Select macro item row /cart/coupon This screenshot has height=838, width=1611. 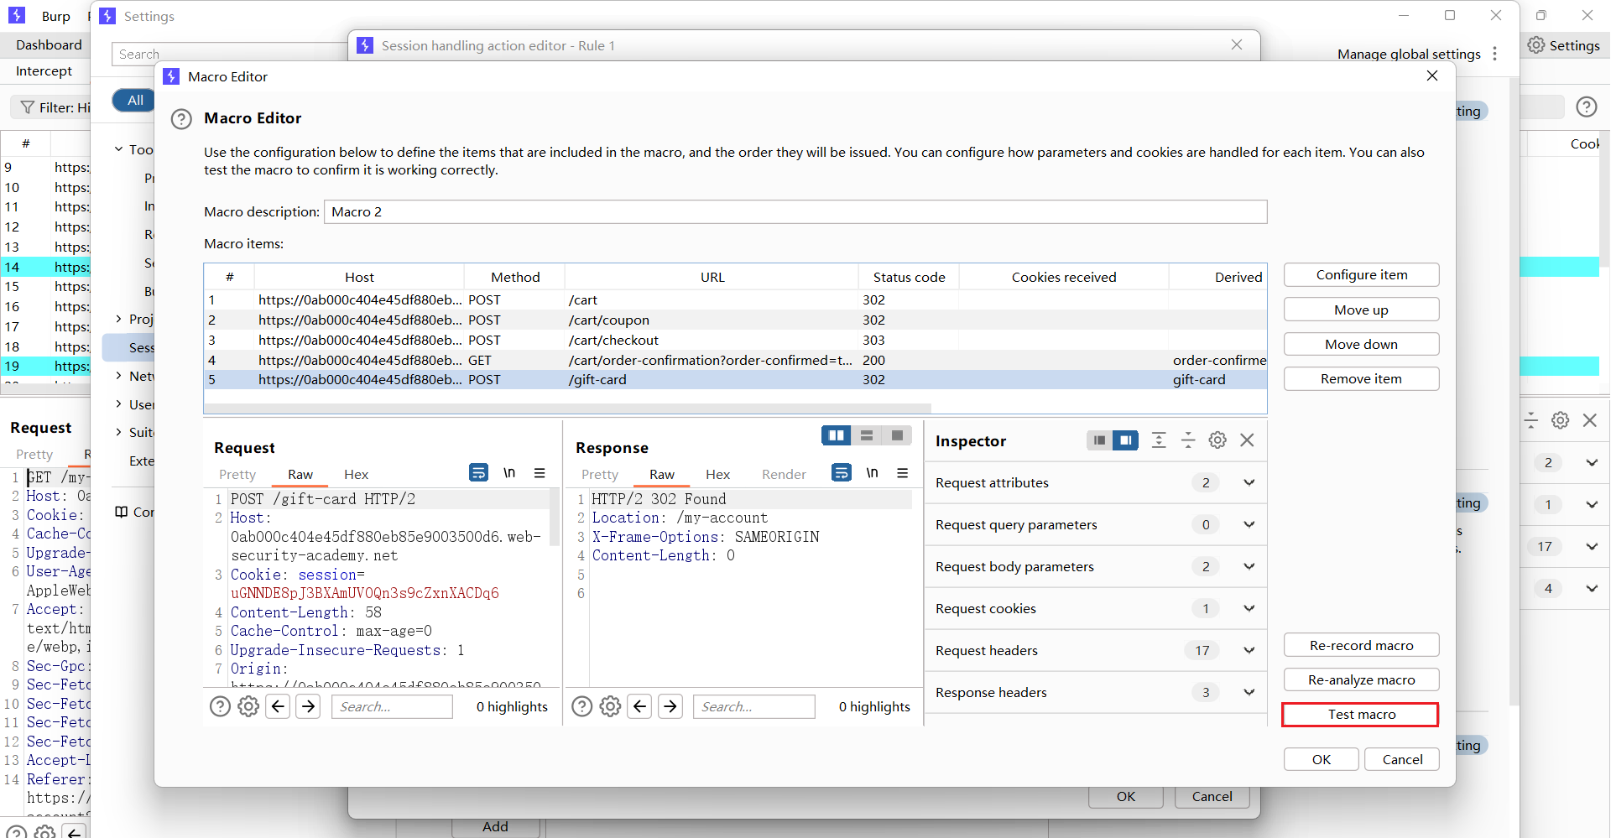[735, 320]
